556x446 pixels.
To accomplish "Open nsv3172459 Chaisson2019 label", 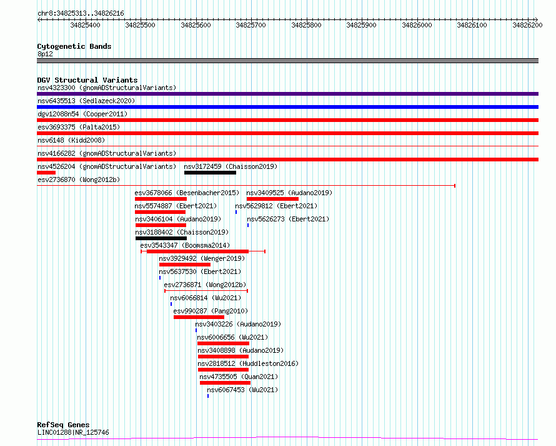I will click(231, 166).
